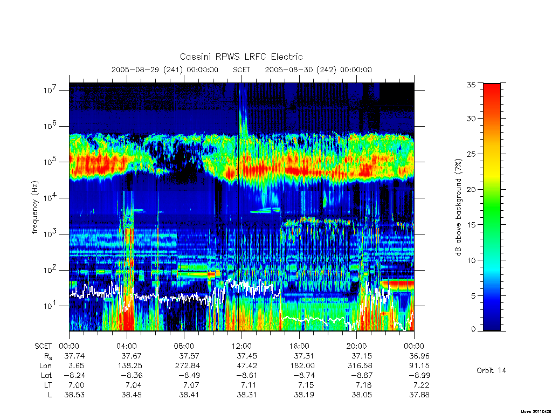The height and width of the screenshot is (414, 552).
Task: Click the 'frequency (Hz)' axis label
Action: [x=34, y=208]
